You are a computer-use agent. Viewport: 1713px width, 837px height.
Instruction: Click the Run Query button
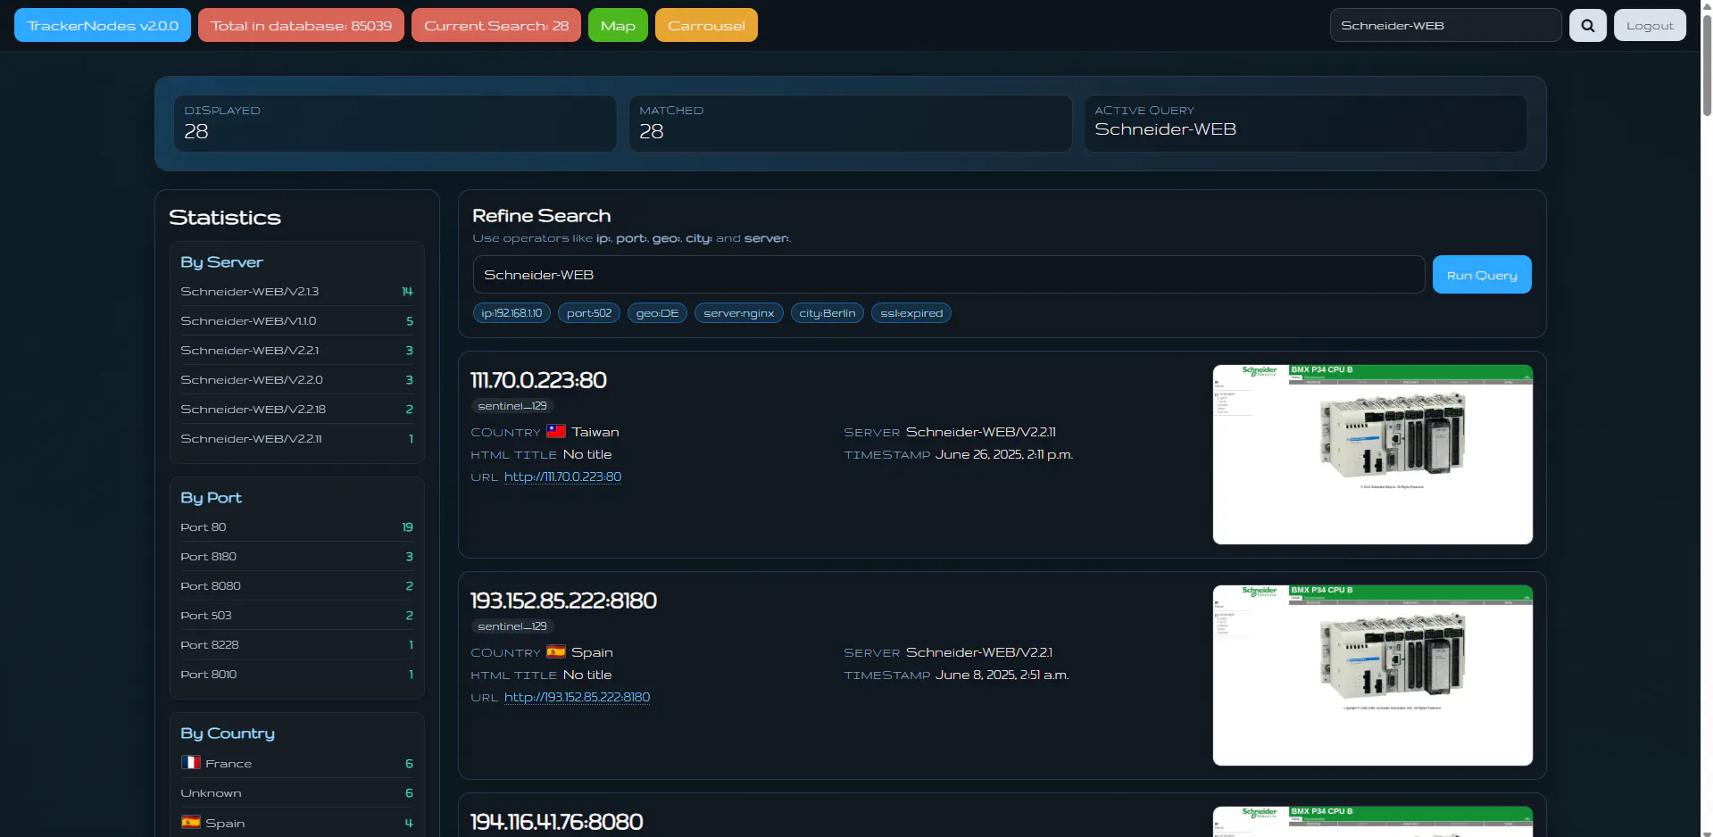pos(1482,275)
